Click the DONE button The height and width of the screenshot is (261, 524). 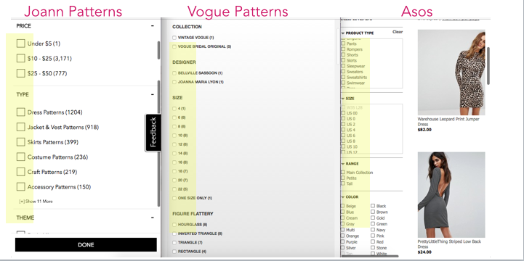coord(86,244)
